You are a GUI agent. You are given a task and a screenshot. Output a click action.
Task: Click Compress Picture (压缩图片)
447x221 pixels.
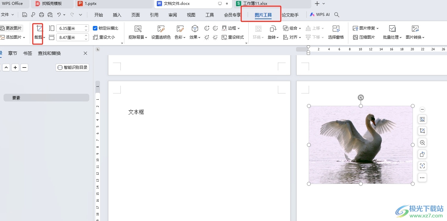[364, 37]
